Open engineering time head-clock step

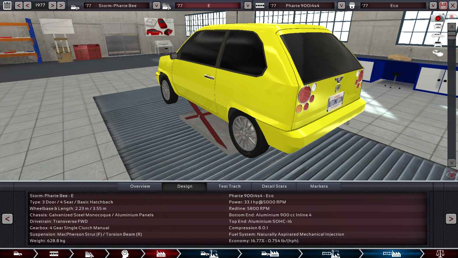(125, 254)
